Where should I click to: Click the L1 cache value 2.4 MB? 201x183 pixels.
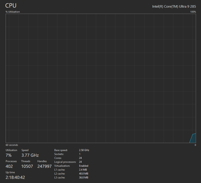[x=83, y=170]
